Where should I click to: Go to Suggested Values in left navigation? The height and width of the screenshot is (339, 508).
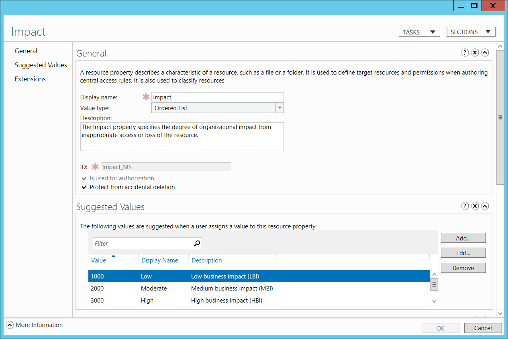pyautogui.click(x=41, y=65)
